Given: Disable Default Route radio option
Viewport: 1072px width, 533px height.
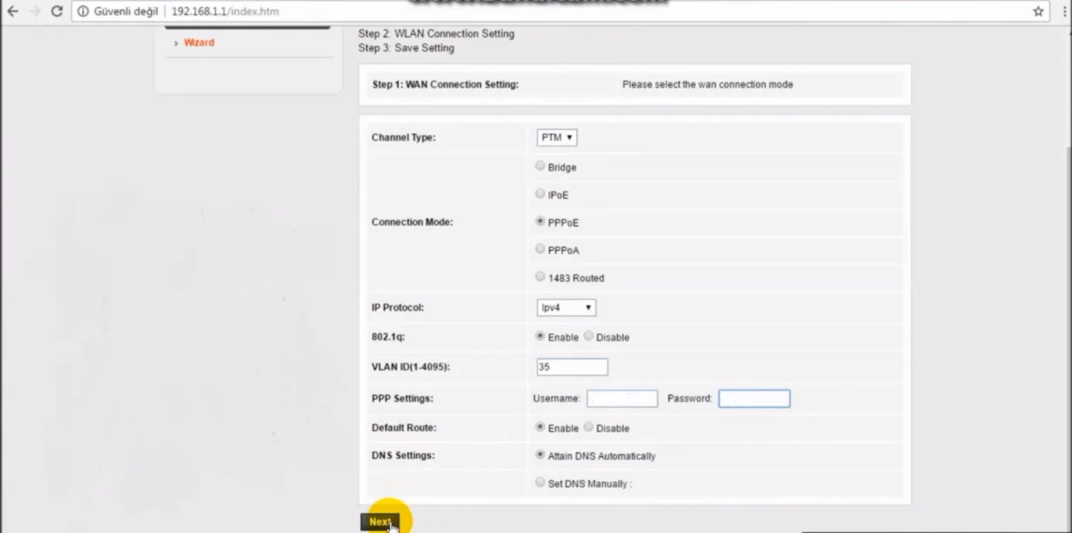Looking at the screenshot, I should 589,427.
